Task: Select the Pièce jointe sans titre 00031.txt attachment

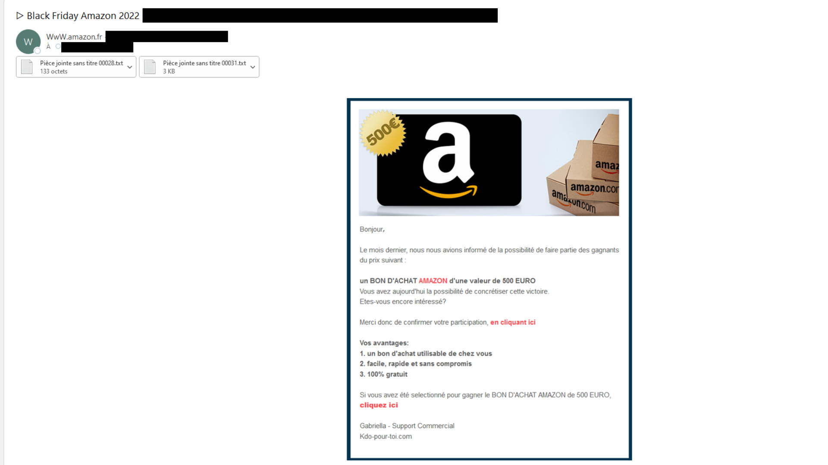Action: (x=199, y=67)
